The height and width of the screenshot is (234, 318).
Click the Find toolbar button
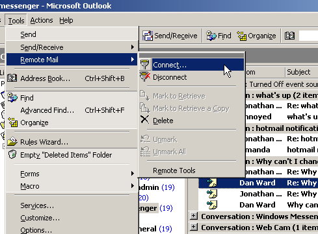pyautogui.click(x=219, y=36)
